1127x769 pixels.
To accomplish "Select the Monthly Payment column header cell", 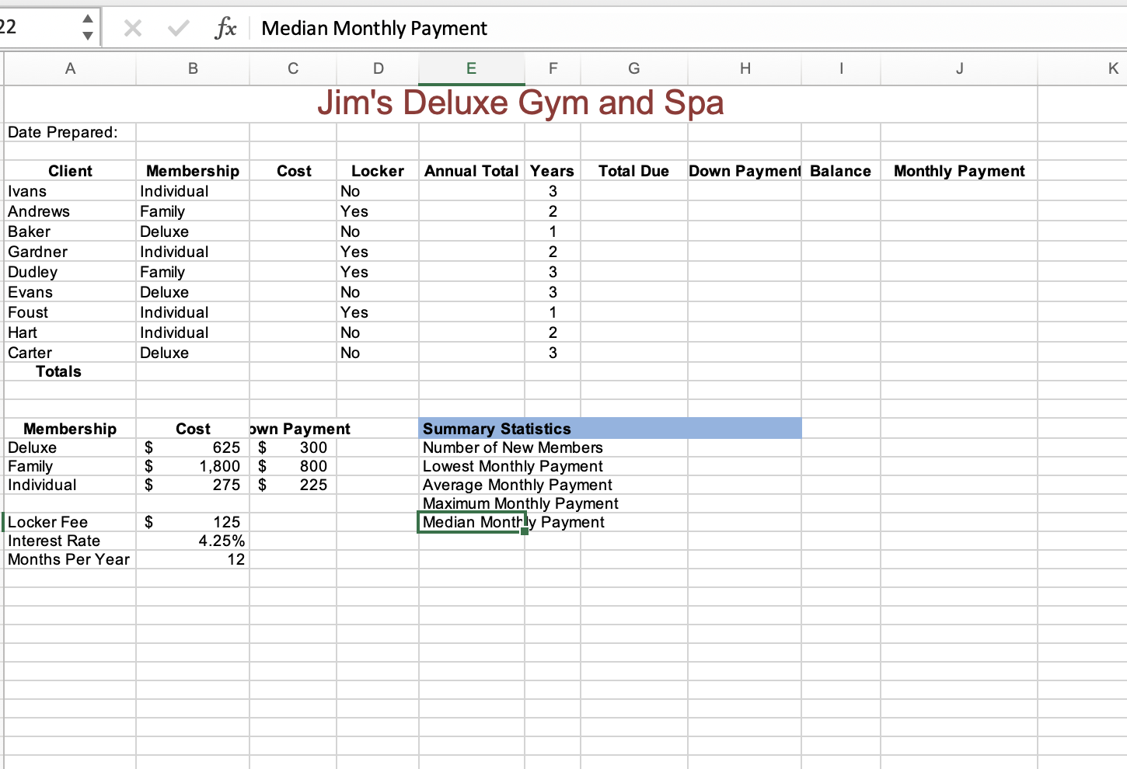I will pyautogui.click(x=958, y=170).
